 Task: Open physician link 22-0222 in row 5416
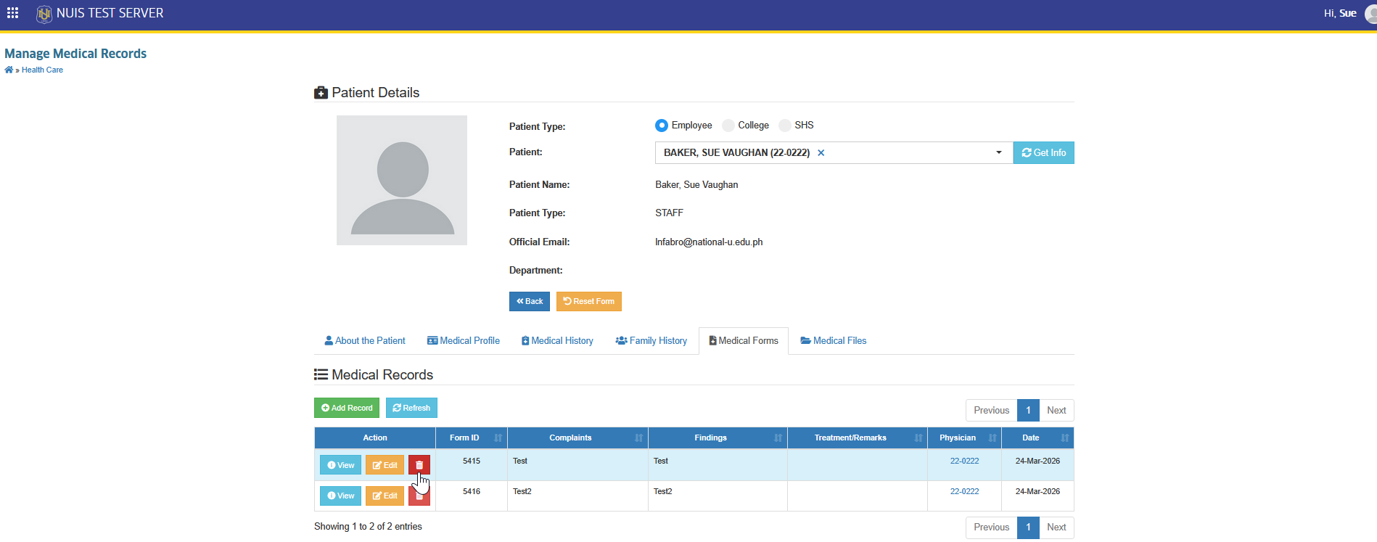[x=964, y=491]
